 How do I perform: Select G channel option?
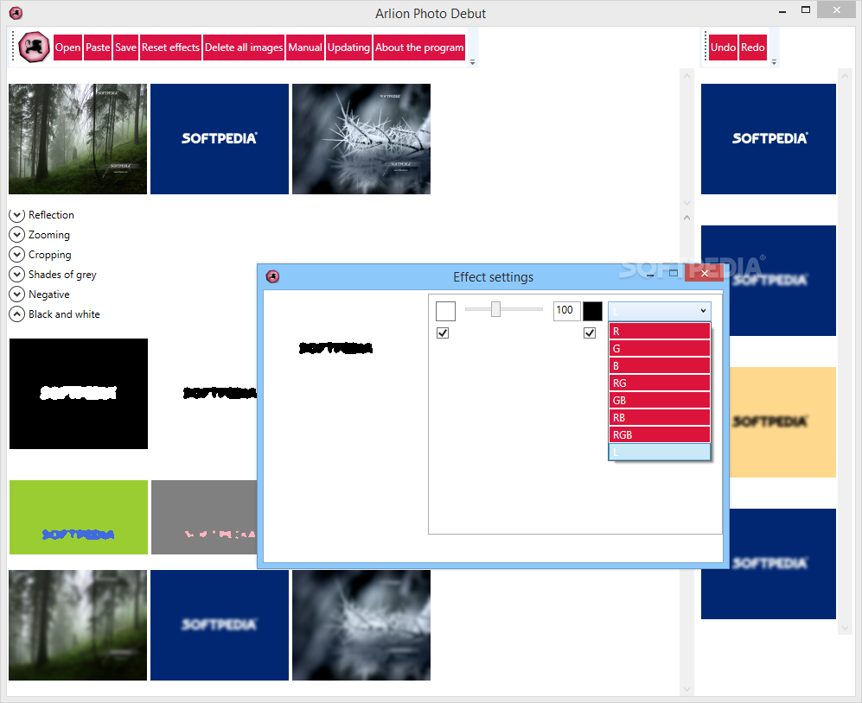click(659, 348)
